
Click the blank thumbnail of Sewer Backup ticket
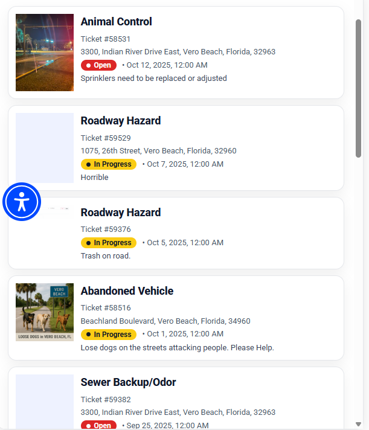(x=45, y=402)
